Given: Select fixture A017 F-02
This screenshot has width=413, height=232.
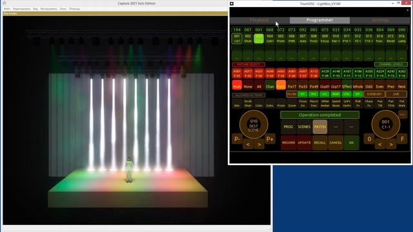Looking at the screenshot, I should point(248,73).
